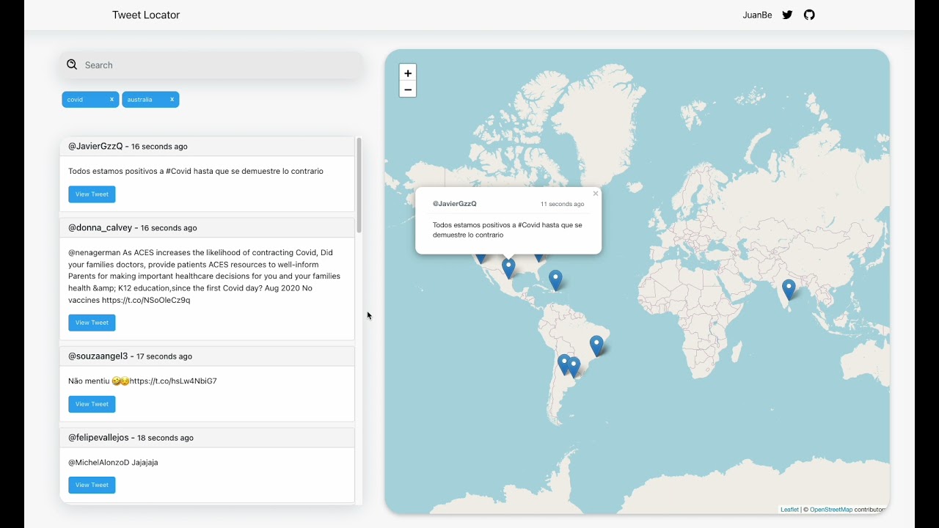Viewport: 939px width, 528px height.
Task: View Tweet from @souzaangel3
Action: click(92, 404)
